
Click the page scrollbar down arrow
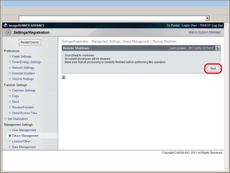[x=226, y=169]
